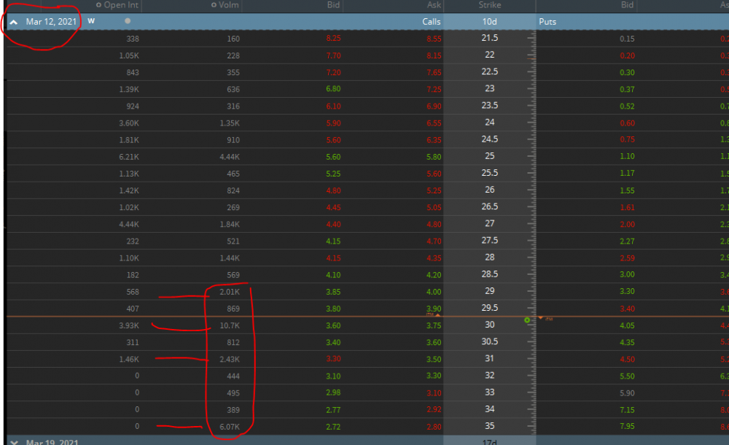Click the gear icon beside Open Int
This screenshot has height=445, width=729.
[x=99, y=5]
